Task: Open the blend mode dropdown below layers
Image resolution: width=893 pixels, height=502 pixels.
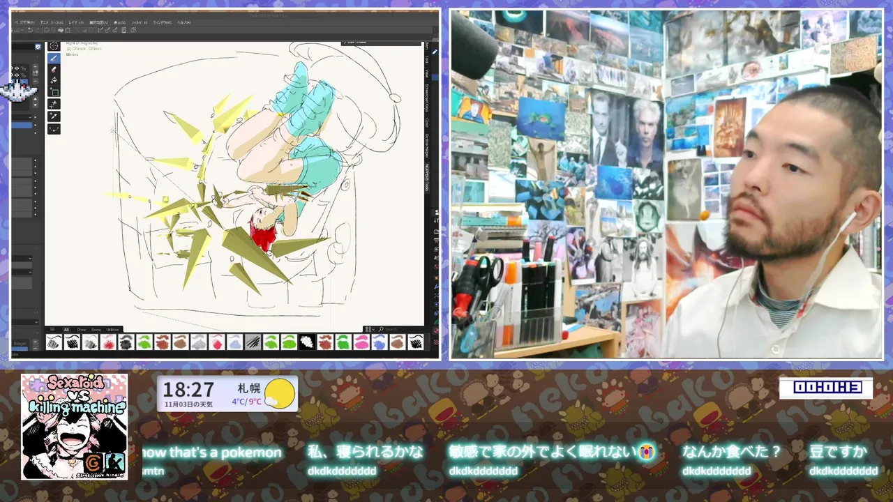Action: [22, 117]
